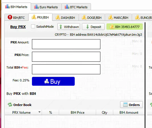Click the calendar icon on Orders button
The width and height of the screenshot is (152, 128).
125,105
